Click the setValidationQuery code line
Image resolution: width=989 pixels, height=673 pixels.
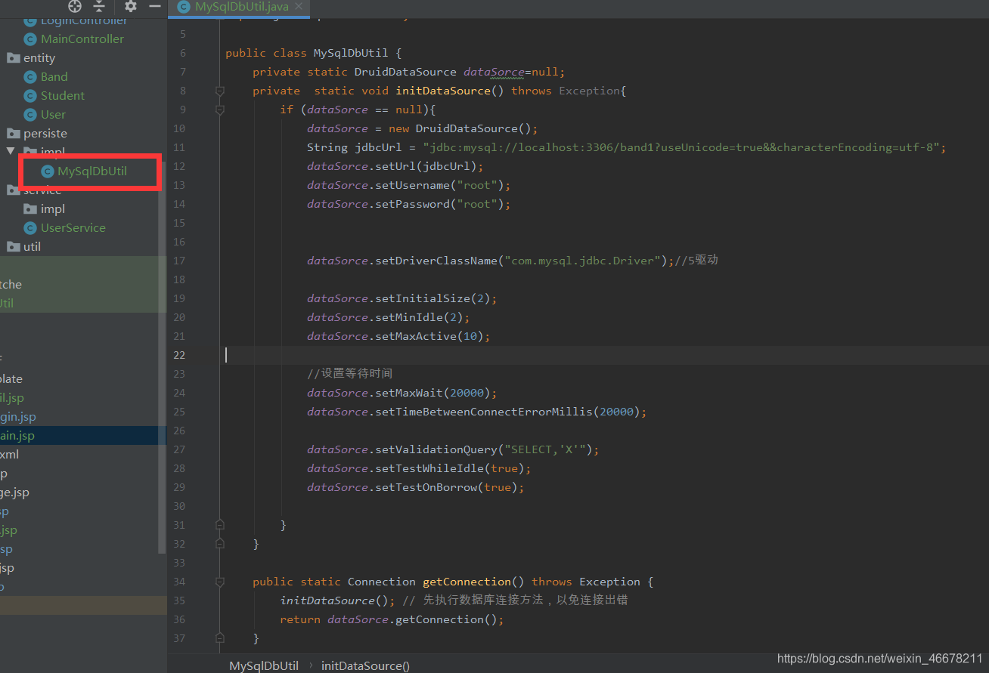click(453, 449)
